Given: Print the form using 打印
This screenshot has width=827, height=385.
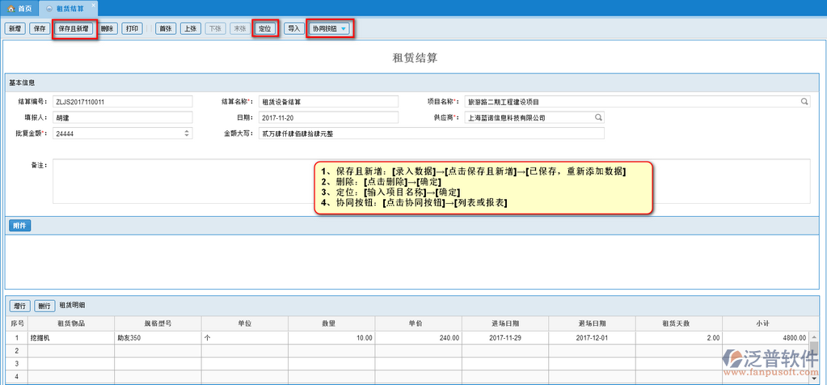Looking at the screenshot, I should [x=133, y=28].
